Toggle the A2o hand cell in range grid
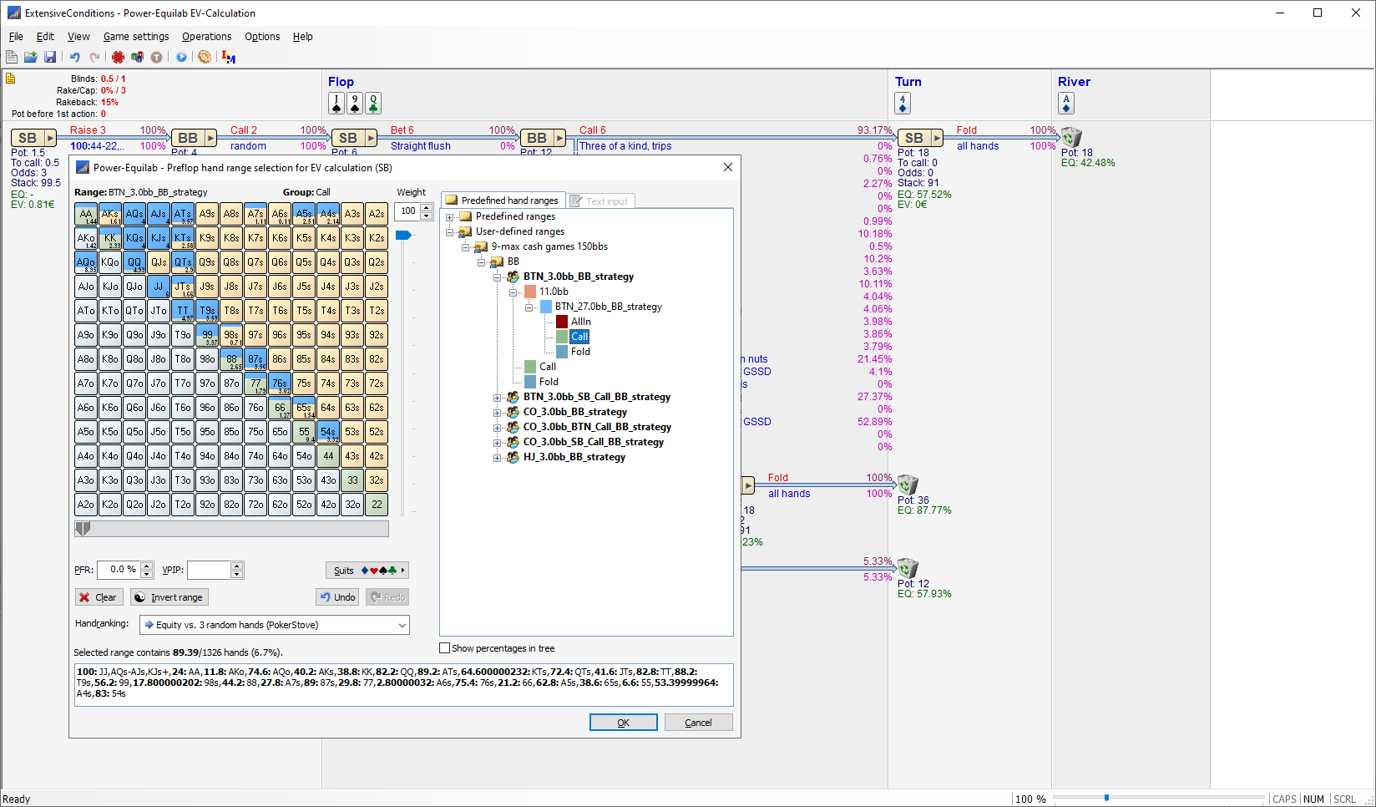This screenshot has height=807, width=1376. coord(86,505)
